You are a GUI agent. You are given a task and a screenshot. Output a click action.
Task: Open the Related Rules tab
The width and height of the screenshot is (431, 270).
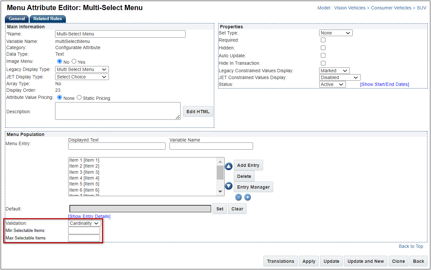48,19
